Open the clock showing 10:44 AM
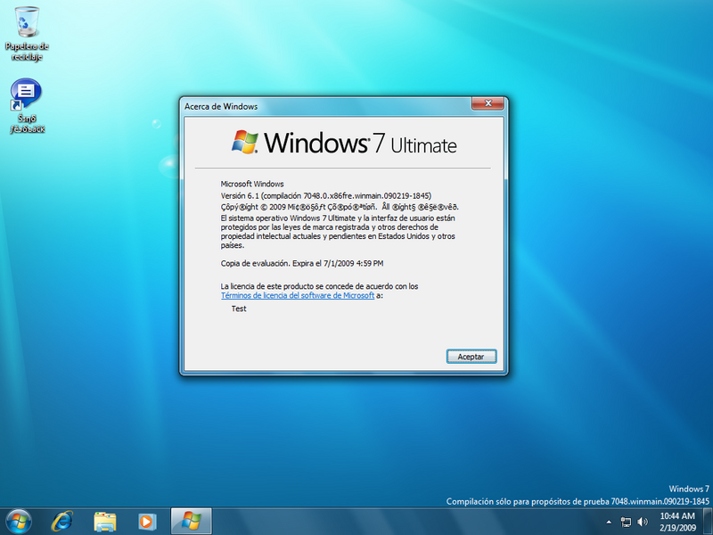This screenshot has height=535, width=713. click(x=677, y=522)
